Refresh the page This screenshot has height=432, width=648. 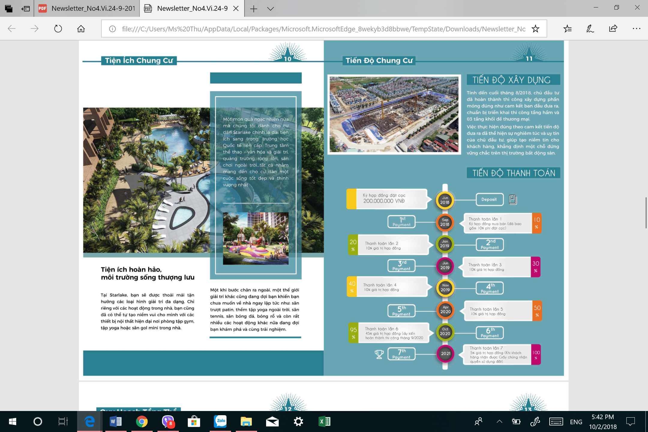coord(58,28)
